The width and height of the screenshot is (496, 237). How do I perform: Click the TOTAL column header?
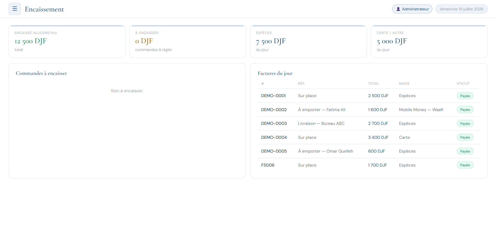pyautogui.click(x=373, y=84)
